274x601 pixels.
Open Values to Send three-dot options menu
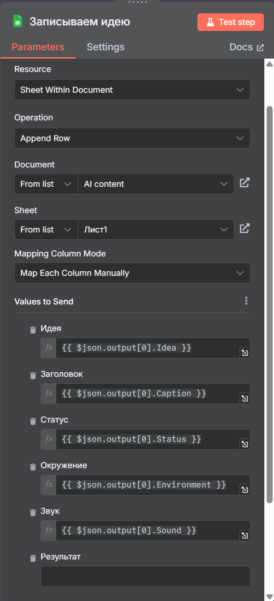point(246,301)
